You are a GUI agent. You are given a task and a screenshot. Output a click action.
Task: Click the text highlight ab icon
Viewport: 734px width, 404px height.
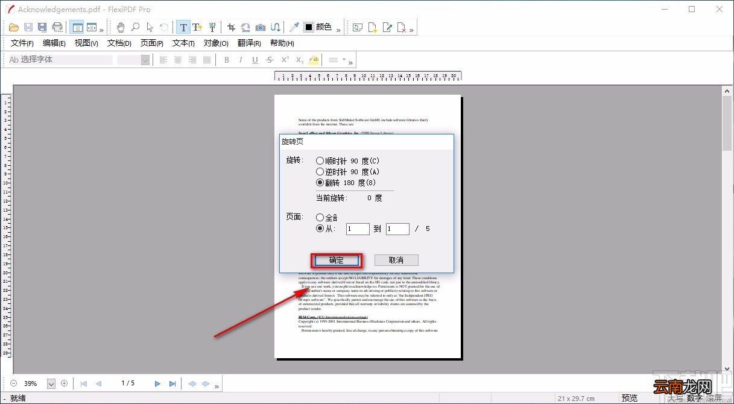(314, 60)
